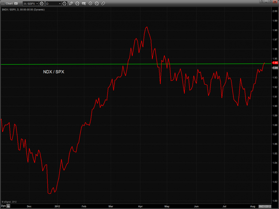Viewport: 279px width, 209px height.
Task: Select the pencil drawing tool
Action: pos(71,3)
